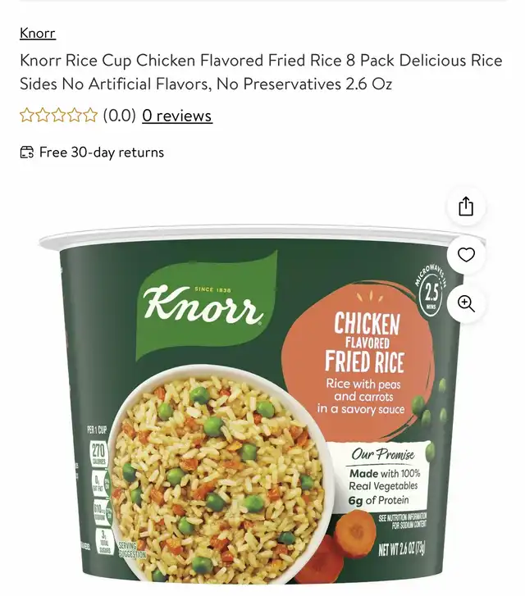Image resolution: width=525 pixels, height=596 pixels.
Task: Select the (0.0) rating score
Action: point(120,115)
